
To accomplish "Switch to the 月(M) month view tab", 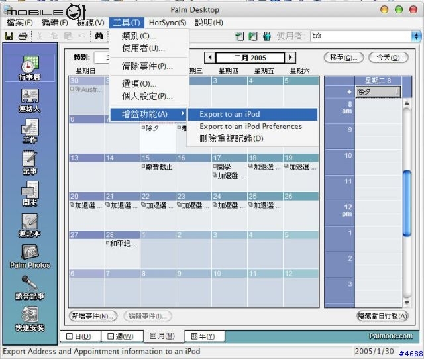I will tap(164, 336).
